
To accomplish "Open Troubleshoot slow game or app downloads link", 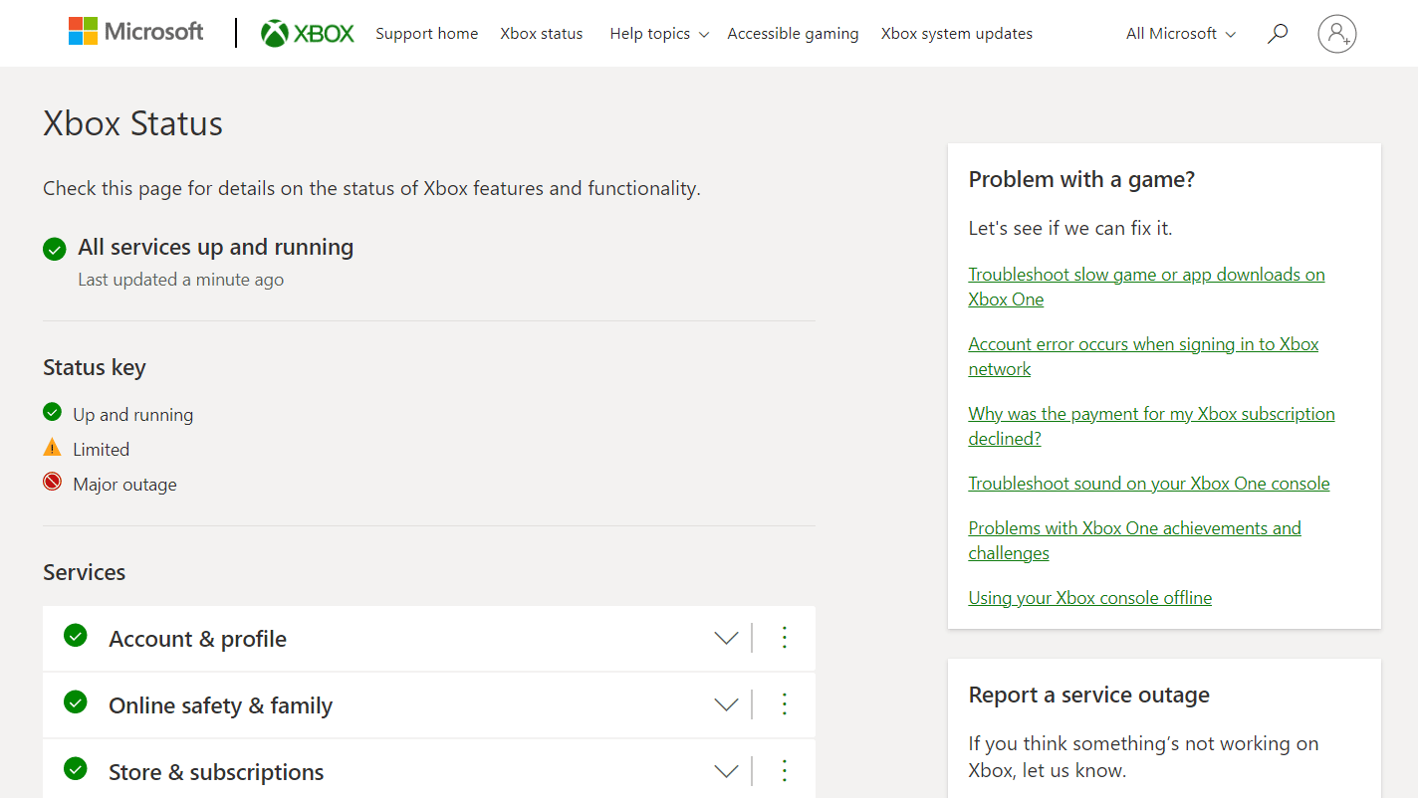I will 1146,287.
